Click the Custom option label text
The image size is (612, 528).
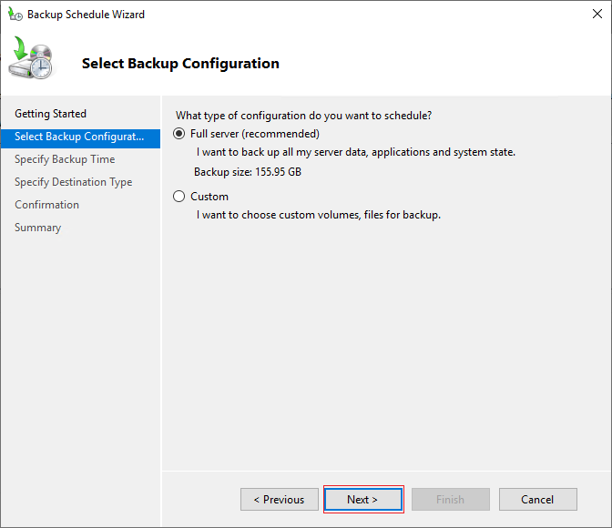209,197
